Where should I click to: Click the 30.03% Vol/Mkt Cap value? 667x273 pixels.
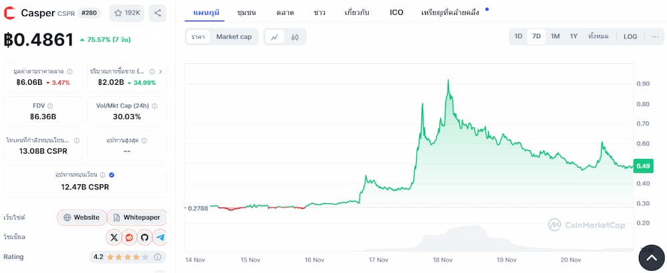pyautogui.click(x=127, y=116)
